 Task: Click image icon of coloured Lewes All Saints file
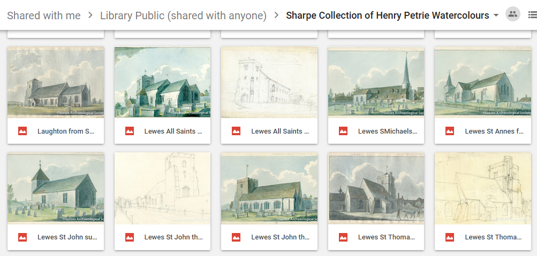130,131
